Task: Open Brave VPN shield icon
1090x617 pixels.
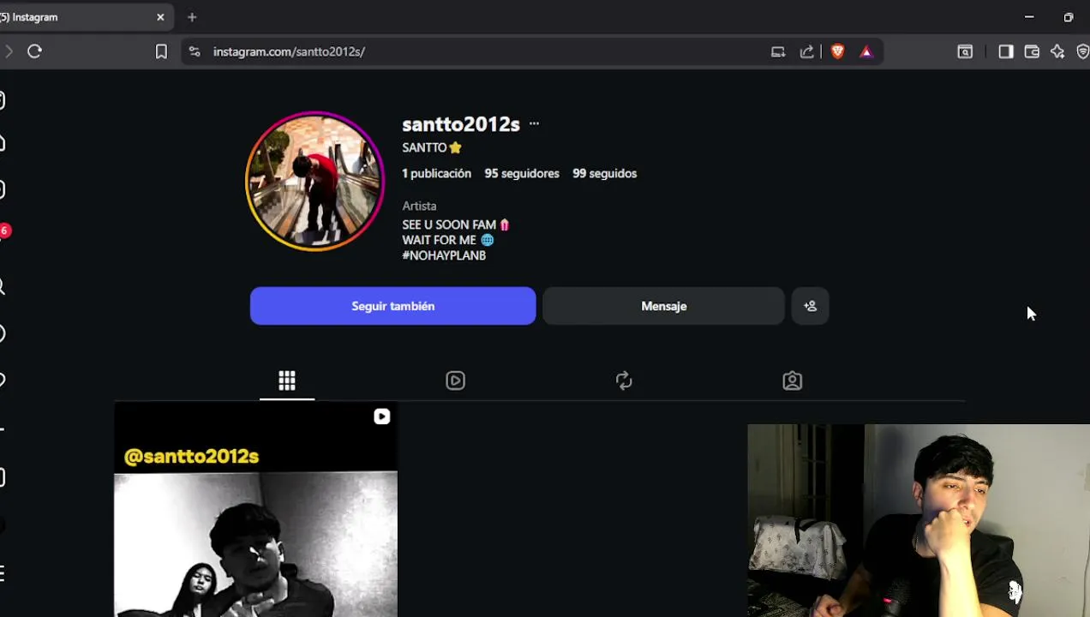Action: (1082, 51)
